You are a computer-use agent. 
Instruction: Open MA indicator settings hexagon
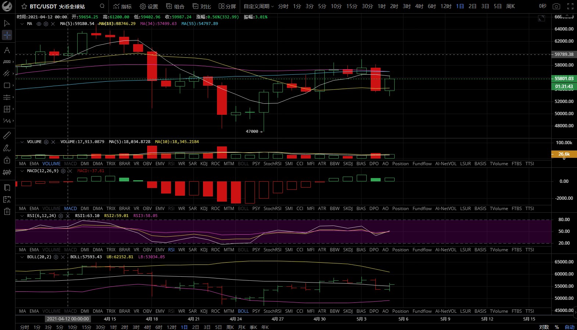[46, 24]
